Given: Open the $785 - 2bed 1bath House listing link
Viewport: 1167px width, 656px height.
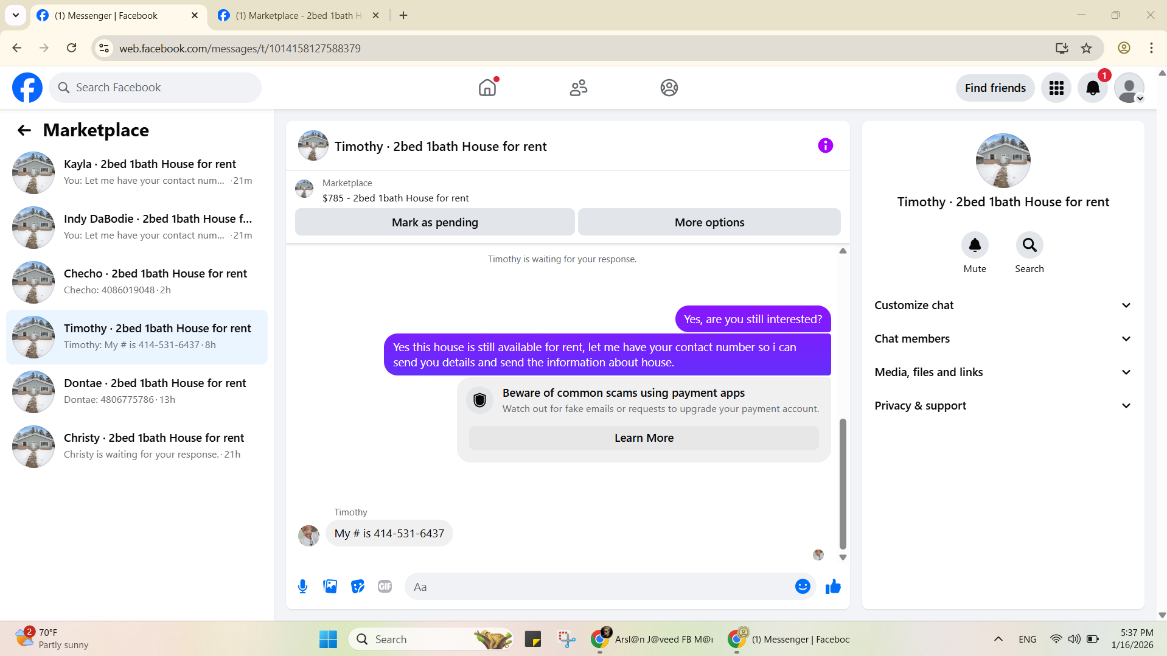Looking at the screenshot, I should tap(395, 198).
